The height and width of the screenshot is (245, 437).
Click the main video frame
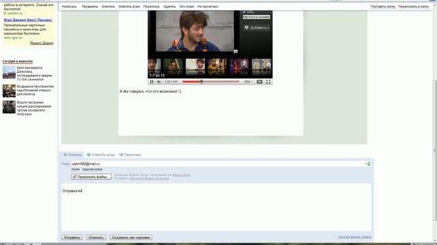(x=195, y=31)
